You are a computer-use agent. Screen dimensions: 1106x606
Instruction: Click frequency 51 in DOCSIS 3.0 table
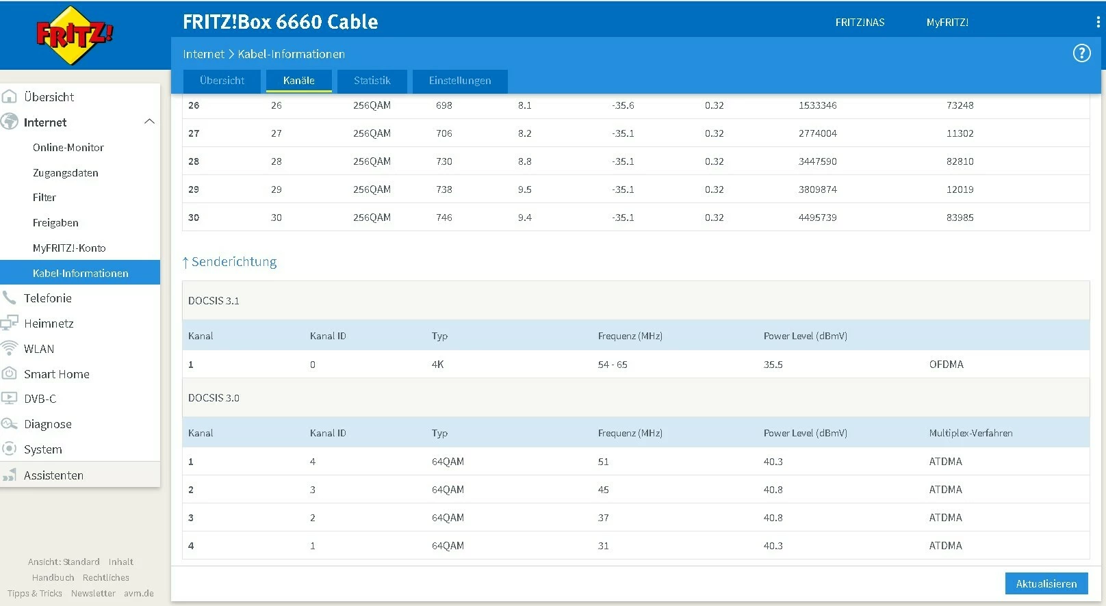(603, 462)
